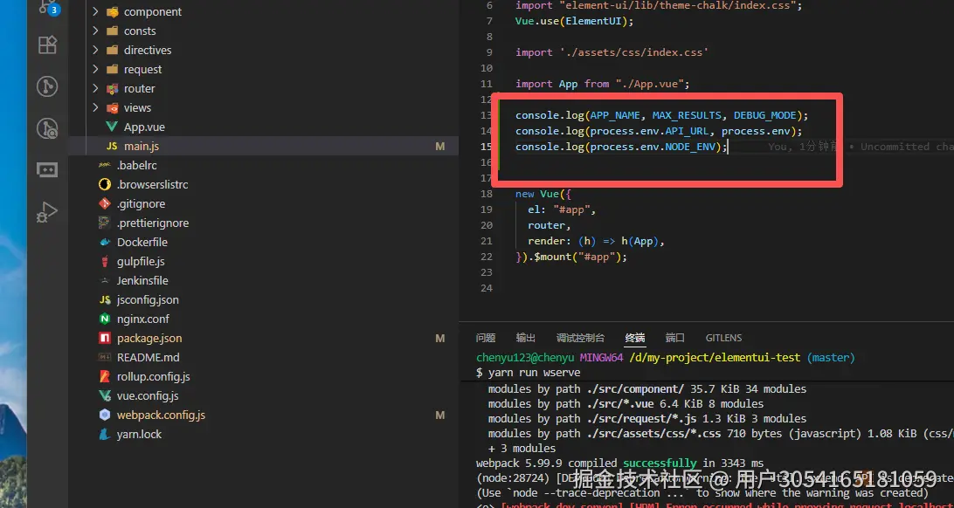The width and height of the screenshot is (954, 508).
Task: Click code line 'Vue.use(ElementUI);'
Action: point(574,21)
